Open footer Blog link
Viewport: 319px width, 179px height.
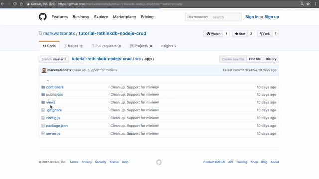click(x=264, y=162)
